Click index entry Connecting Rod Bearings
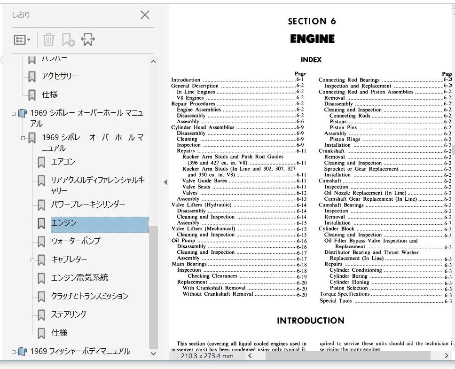455x369 pixels. (x=349, y=80)
